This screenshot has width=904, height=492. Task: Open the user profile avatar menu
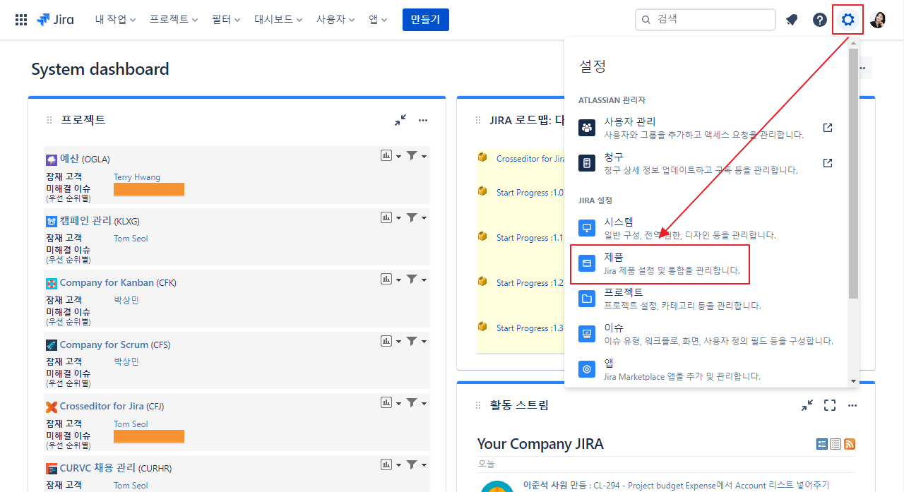pyautogui.click(x=878, y=20)
